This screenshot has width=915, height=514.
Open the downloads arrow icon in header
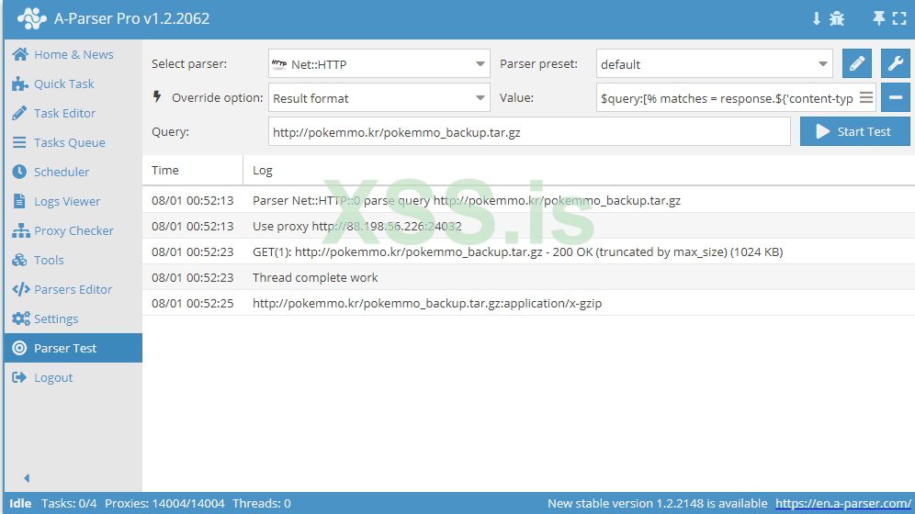(x=817, y=18)
